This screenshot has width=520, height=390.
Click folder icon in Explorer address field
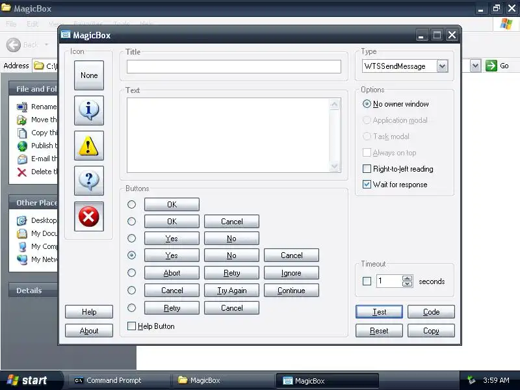click(39, 66)
